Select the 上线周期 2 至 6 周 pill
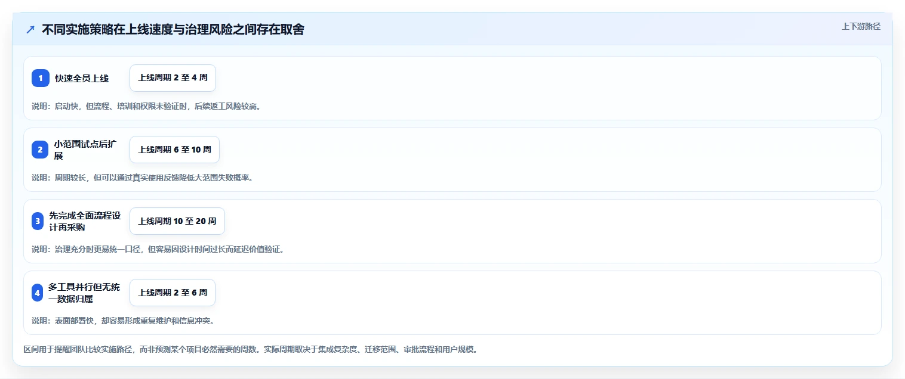 coord(173,293)
